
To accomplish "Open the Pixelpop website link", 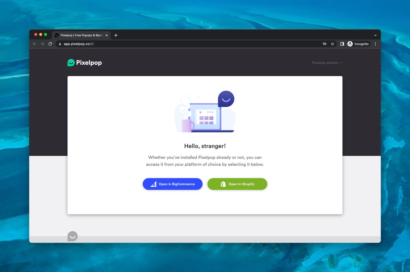I will point(327,63).
